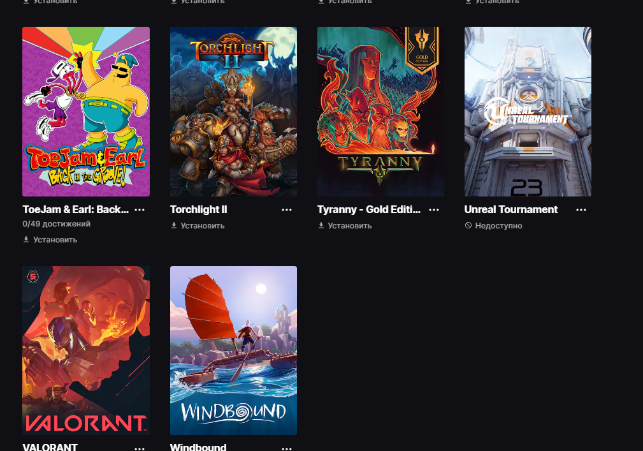Viewport: 643px width, 451px height.
Task: Select the Torchlight II cover art
Action: [x=233, y=112]
